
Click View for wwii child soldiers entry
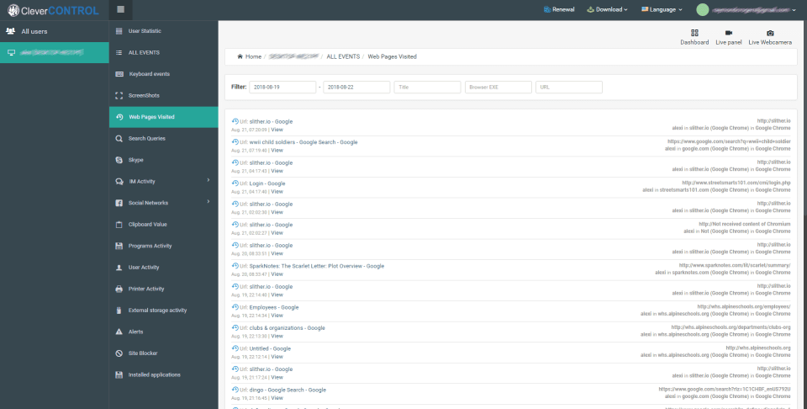click(x=277, y=151)
